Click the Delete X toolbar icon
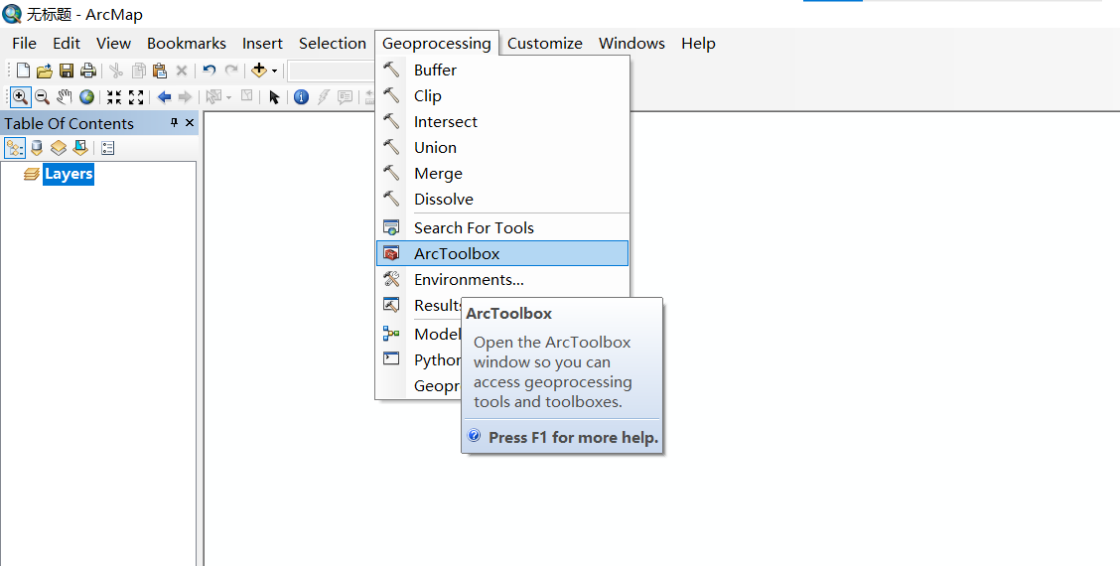 coord(182,71)
